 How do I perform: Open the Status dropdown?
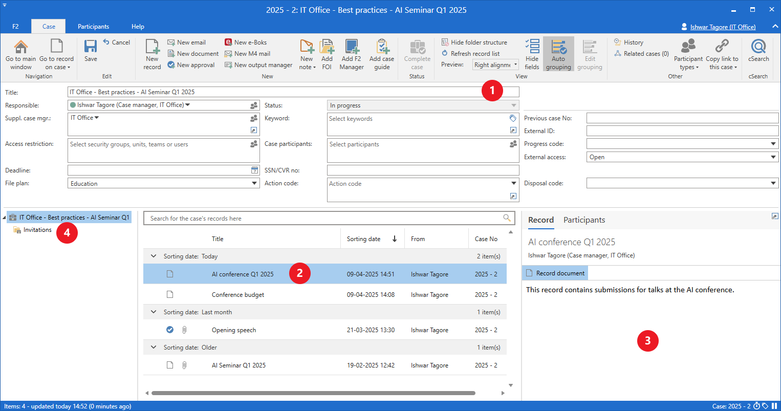[513, 105]
